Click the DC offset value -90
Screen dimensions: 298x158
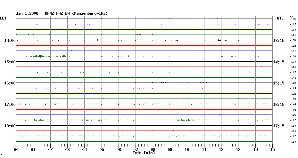tap(293, 99)
